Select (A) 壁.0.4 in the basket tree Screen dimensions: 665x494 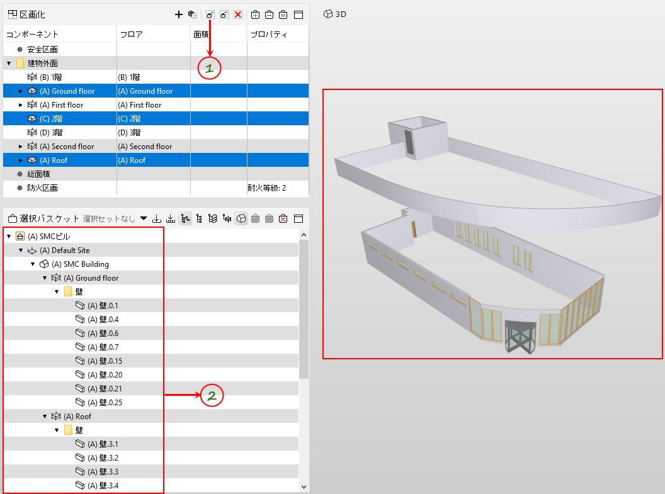[103, 320]
